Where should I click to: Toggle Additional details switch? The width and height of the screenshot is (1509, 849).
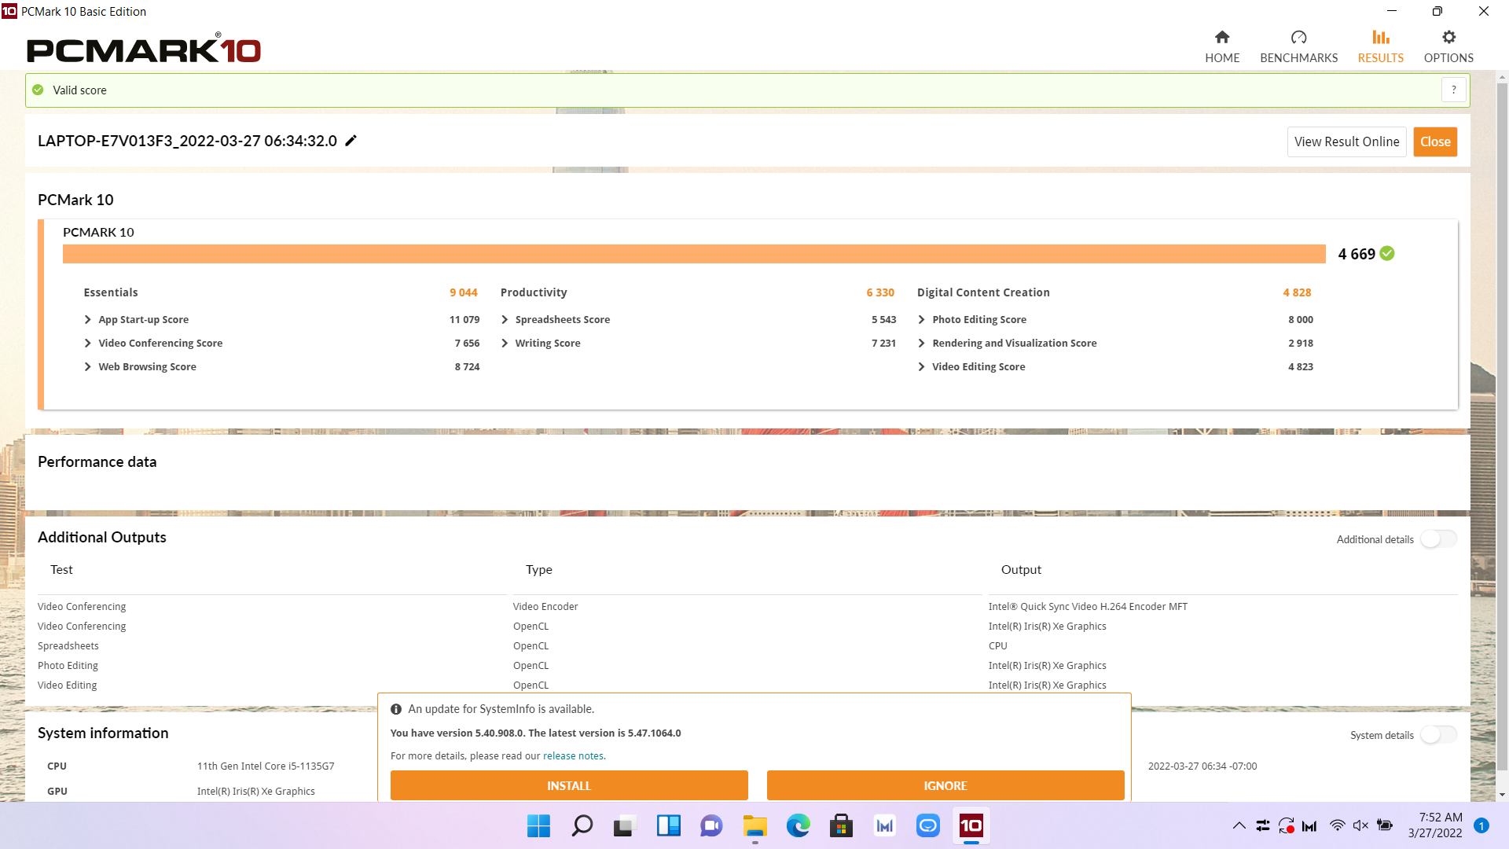[x=1439, y=539]
